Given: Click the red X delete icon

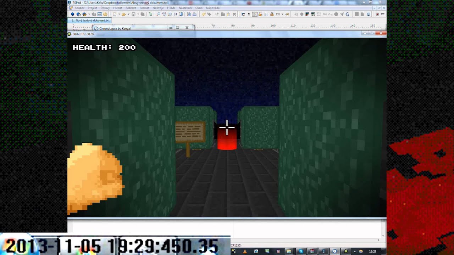Looking at the screenshot, I should coord(234,14).
